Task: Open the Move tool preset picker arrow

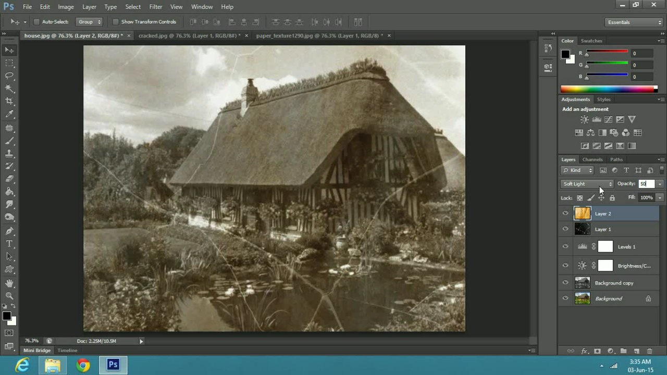Action: [x=24, y=22]
